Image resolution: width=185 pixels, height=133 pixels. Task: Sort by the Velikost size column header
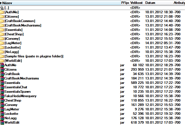point(136,2)
